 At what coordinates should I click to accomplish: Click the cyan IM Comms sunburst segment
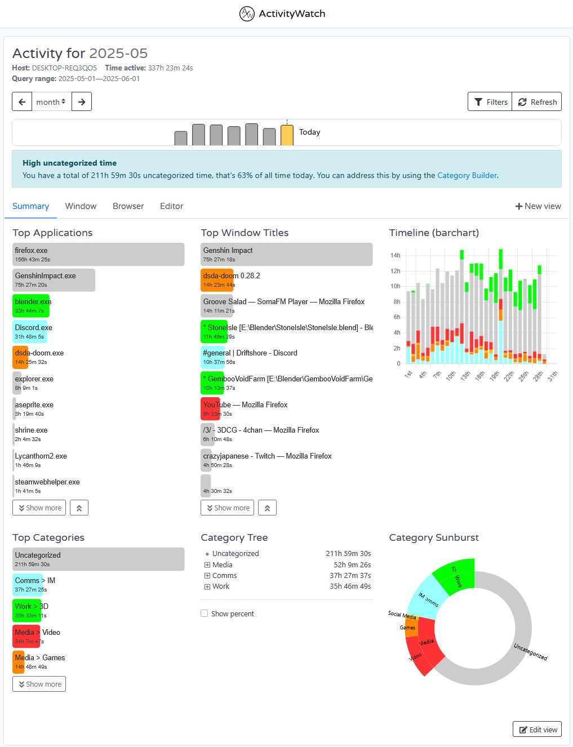coord(427,599)
